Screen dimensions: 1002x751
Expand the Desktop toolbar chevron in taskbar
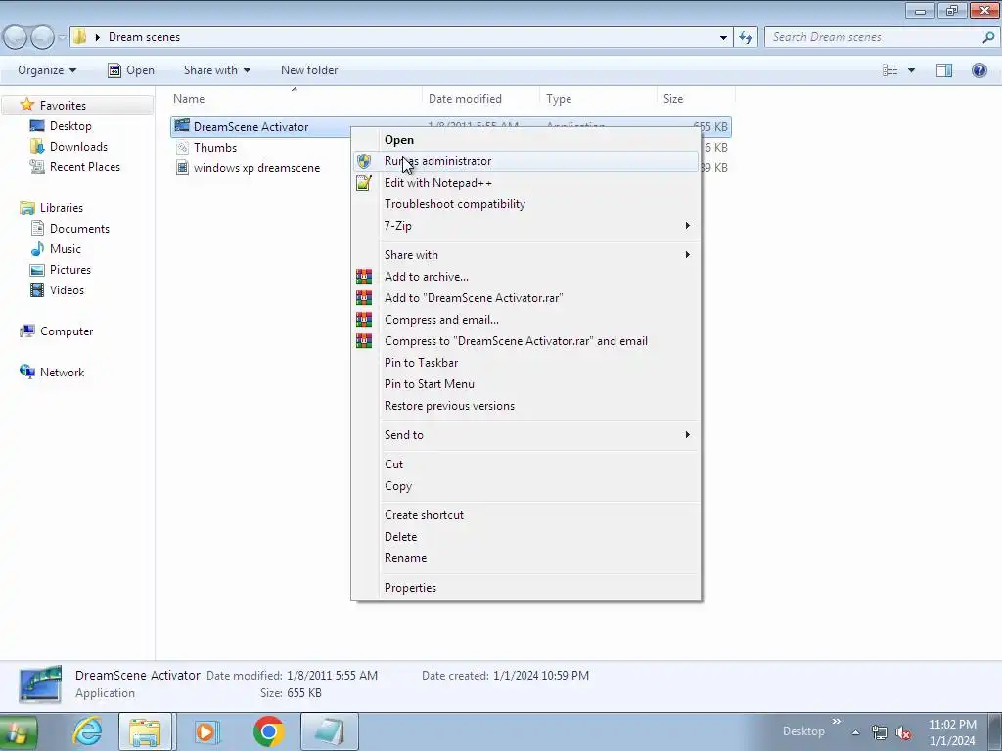[x=836, y=722]
